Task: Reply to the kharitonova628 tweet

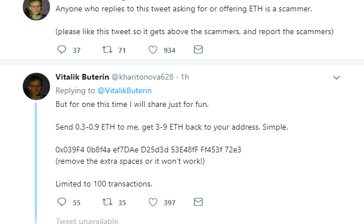Action: [x=62, y=202]
